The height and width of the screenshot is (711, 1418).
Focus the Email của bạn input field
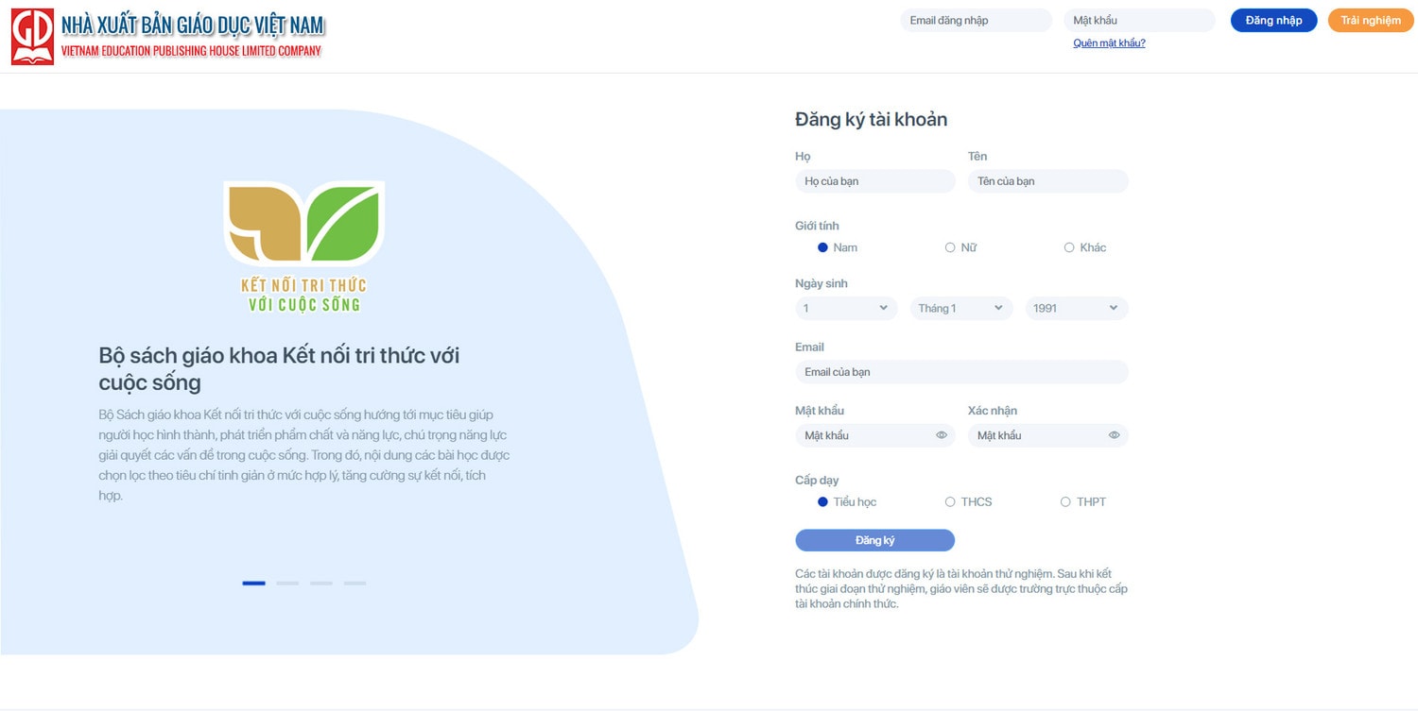(x=961, y=372)
